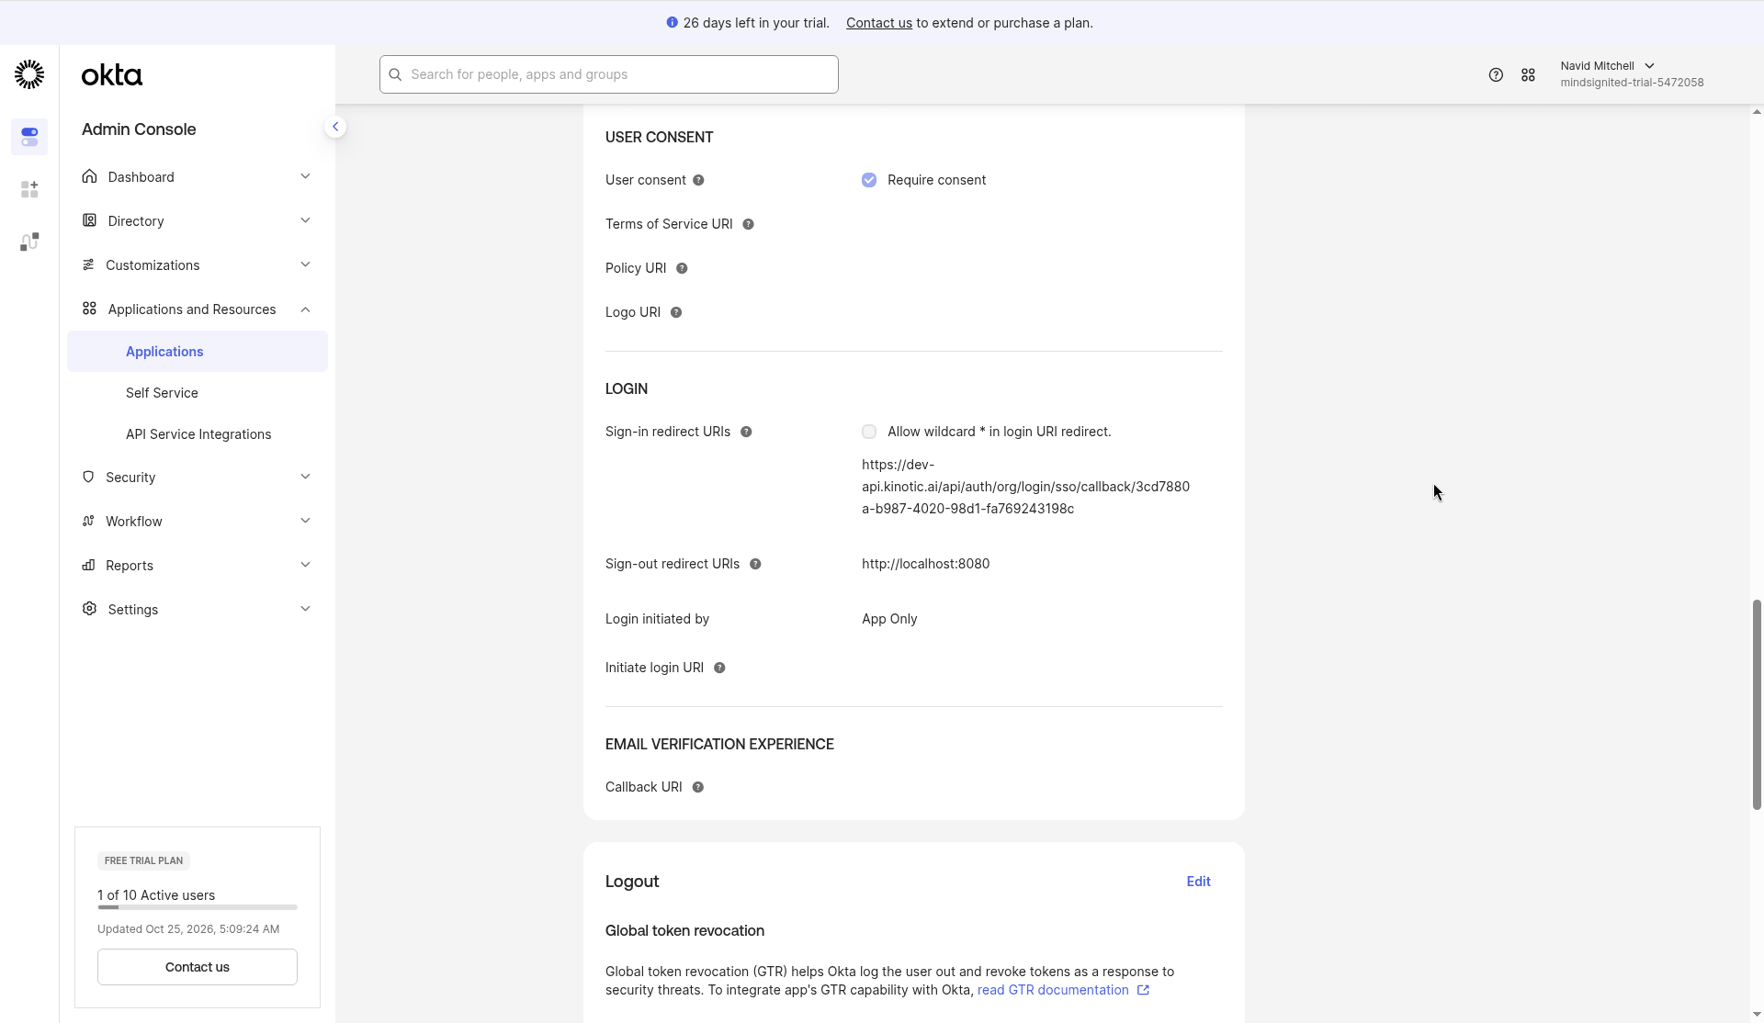Click the Security shield icon

click(x=88, y=477)
